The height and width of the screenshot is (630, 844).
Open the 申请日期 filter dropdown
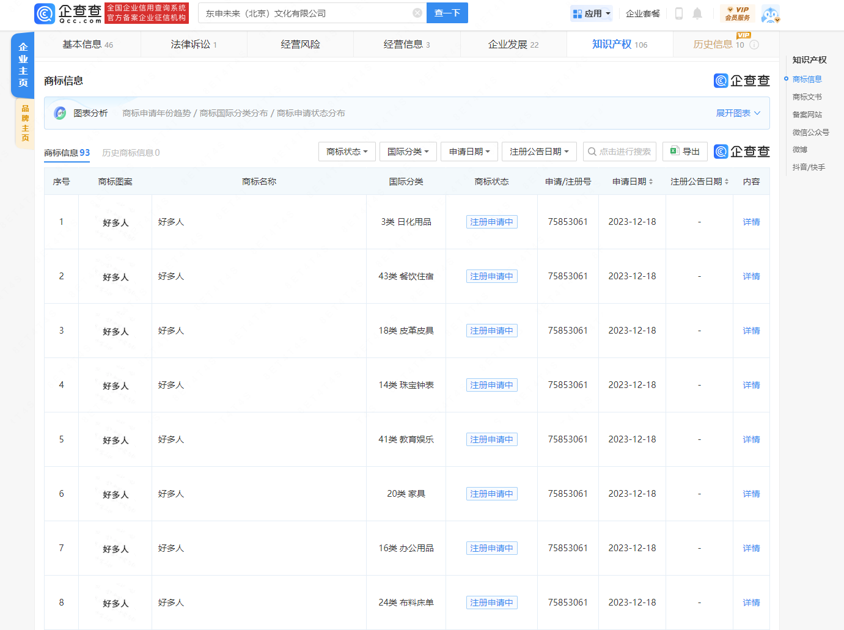click(469, 152)
